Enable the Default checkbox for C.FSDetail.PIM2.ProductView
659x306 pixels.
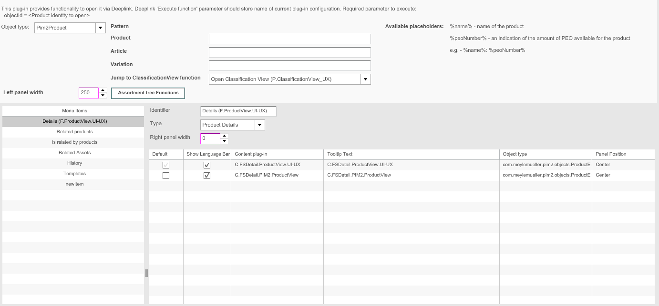click(165, 175)
